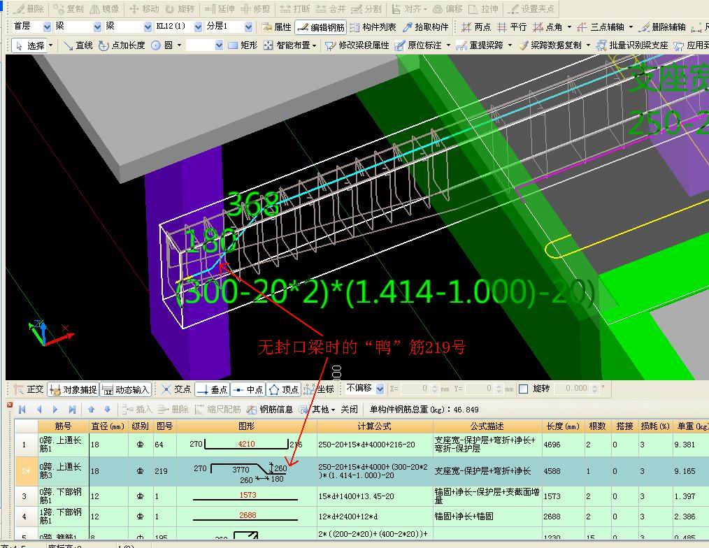This screenshot has height=548, width=709.
Task: Click the 长度(mm) column header
Action: pos(563,426)
